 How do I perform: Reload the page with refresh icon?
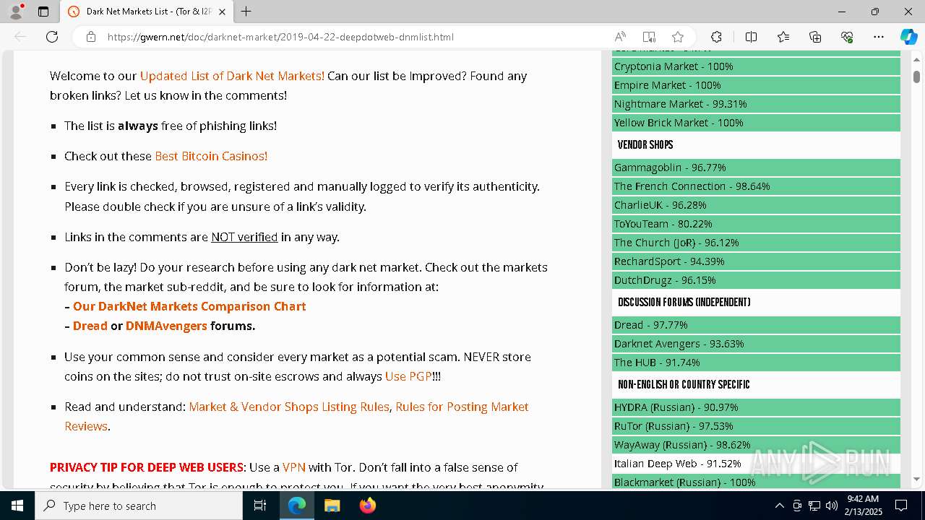(x=52, y=37)
